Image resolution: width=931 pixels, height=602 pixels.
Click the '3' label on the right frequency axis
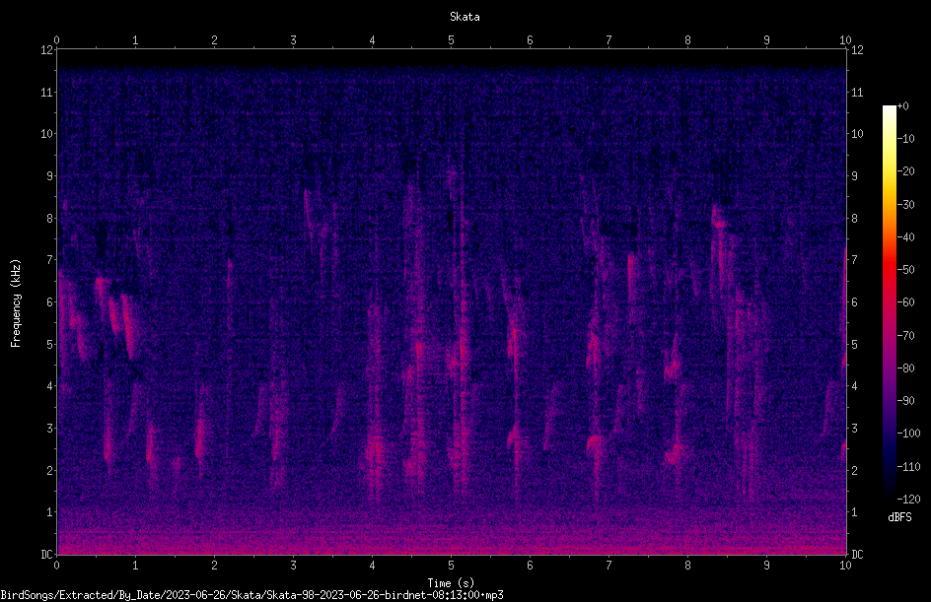click(854, 428)
